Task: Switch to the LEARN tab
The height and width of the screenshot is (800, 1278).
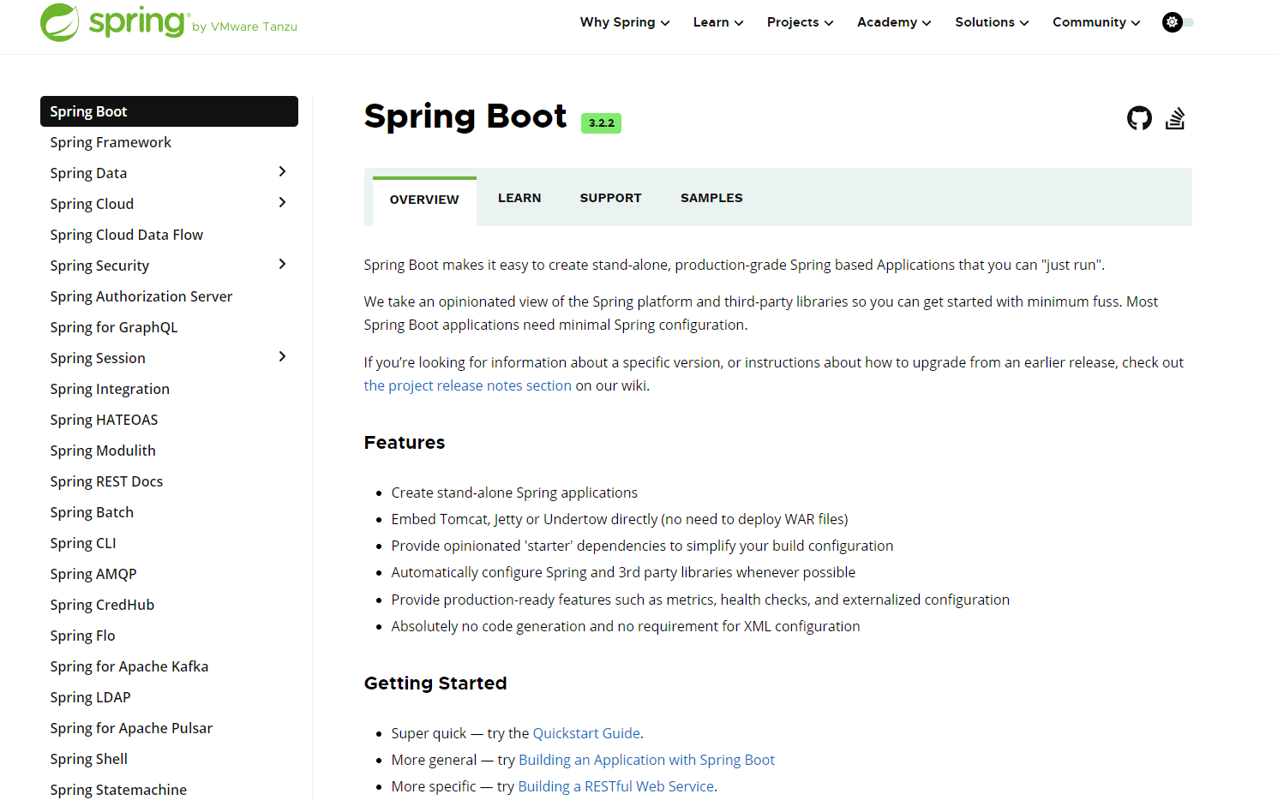Action: (x=519, y=198)
